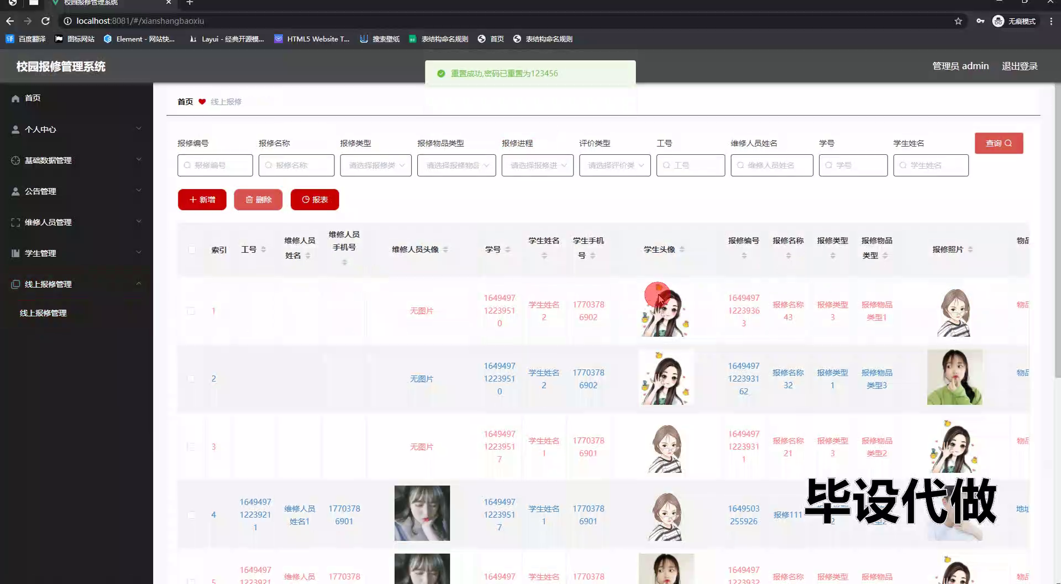Click the 查询 search button
Screen dimensions: 1061x584
(x=999, y=143)
